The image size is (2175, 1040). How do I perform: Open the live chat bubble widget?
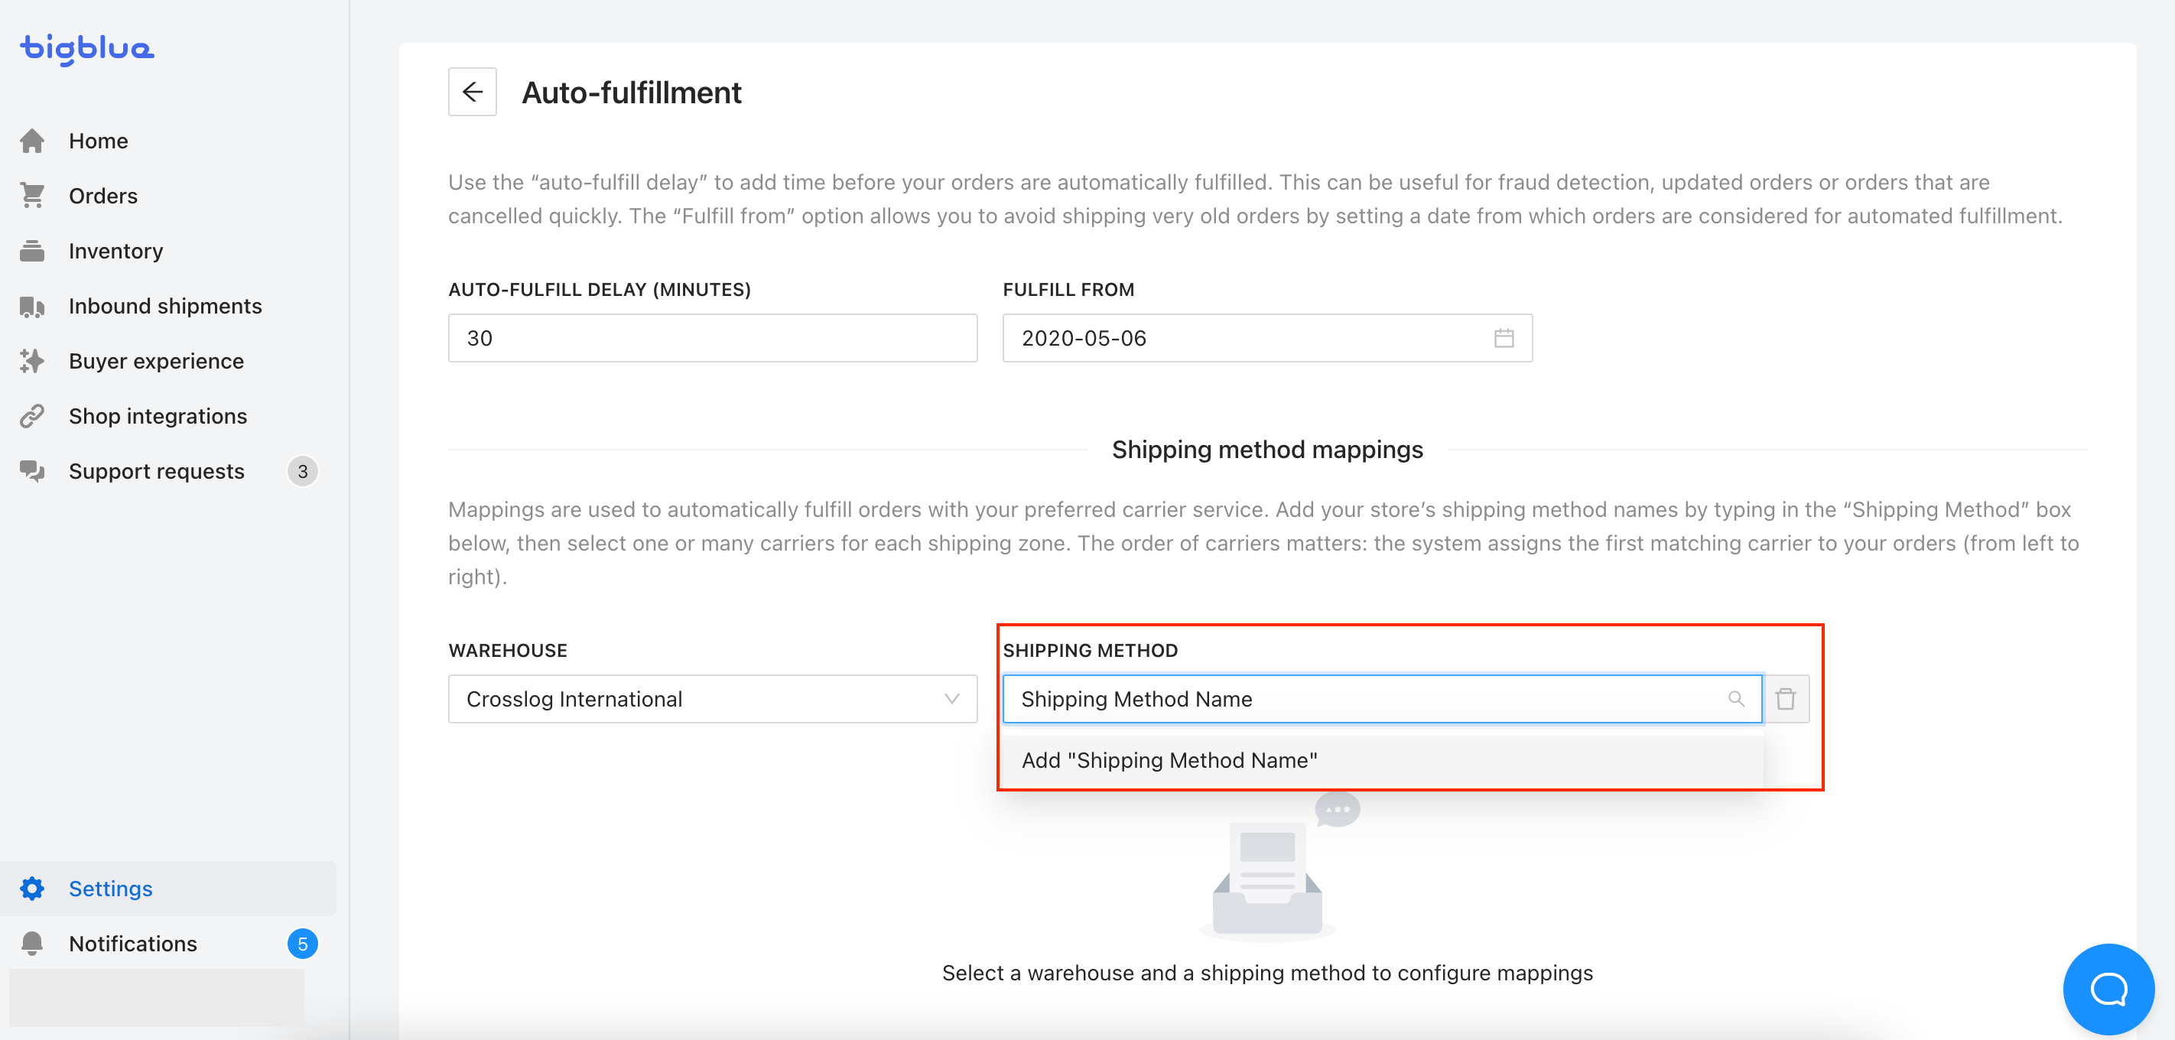pos(2108,989)
